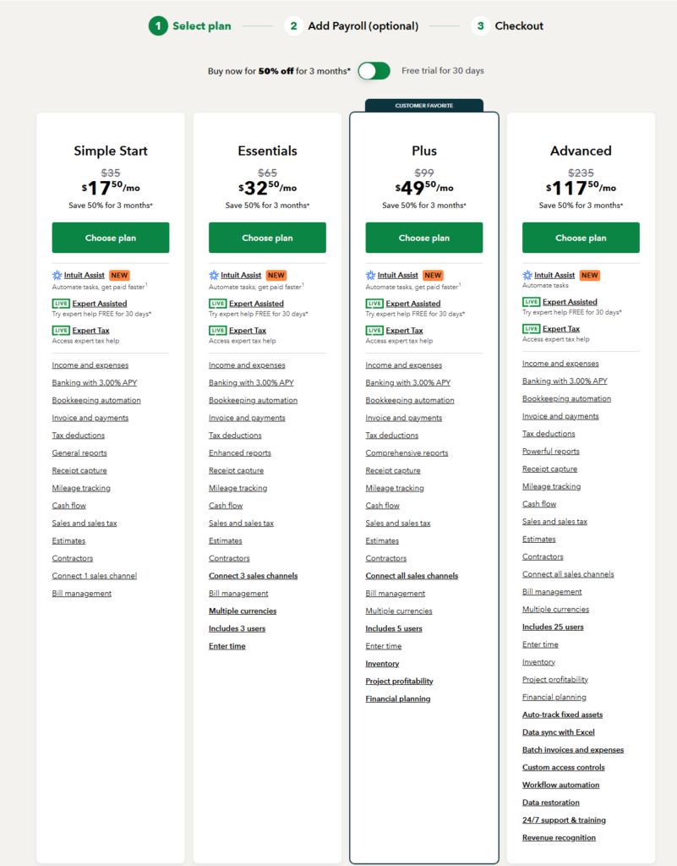Click the LIVE badge beside Expert Tax in Simple Start

coord(60,331)
